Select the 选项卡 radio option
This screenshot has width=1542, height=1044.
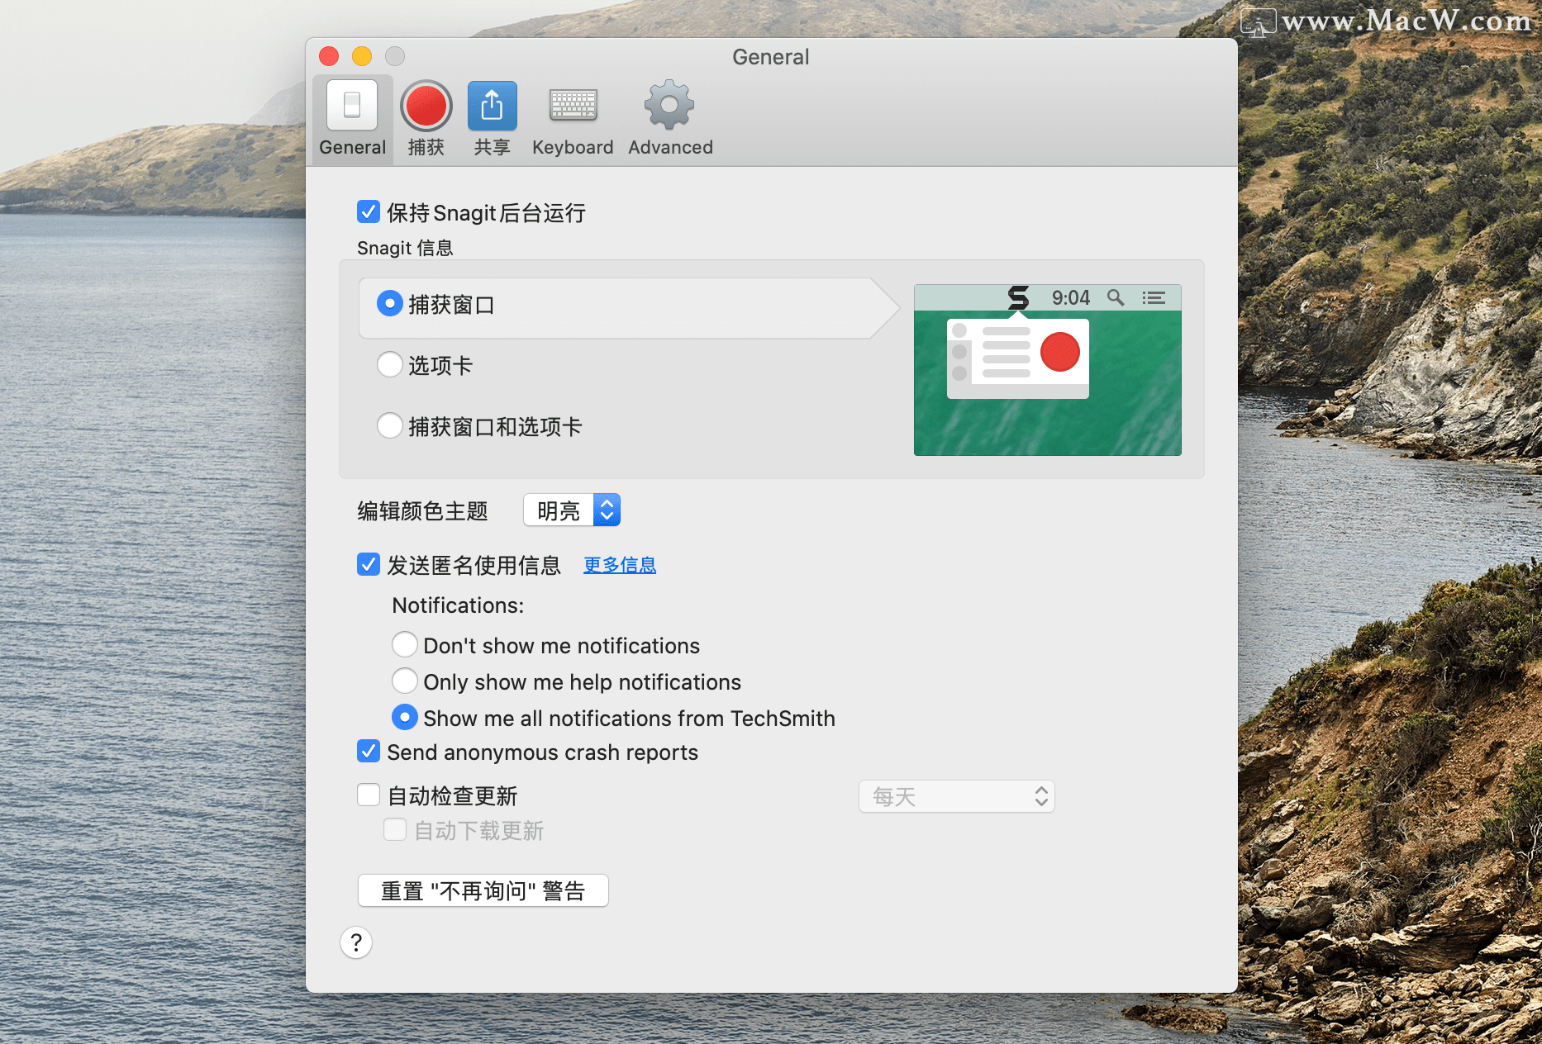(390, 365)
